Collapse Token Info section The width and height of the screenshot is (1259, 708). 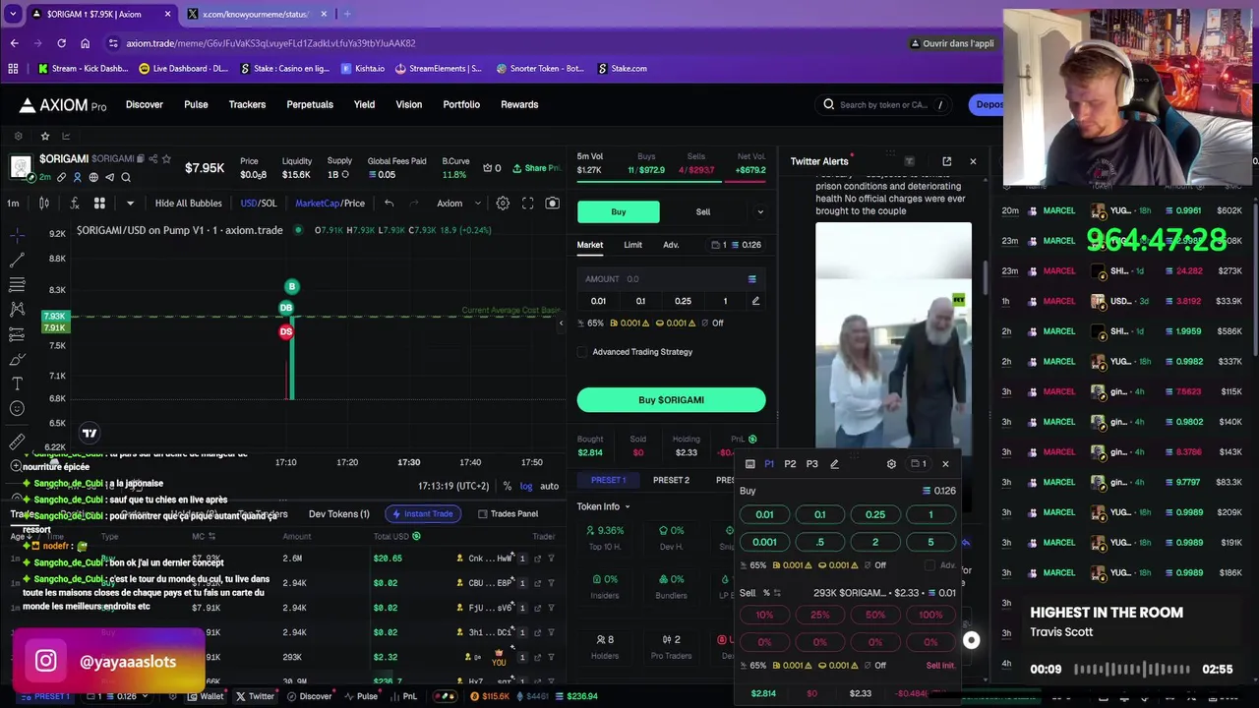603,506
